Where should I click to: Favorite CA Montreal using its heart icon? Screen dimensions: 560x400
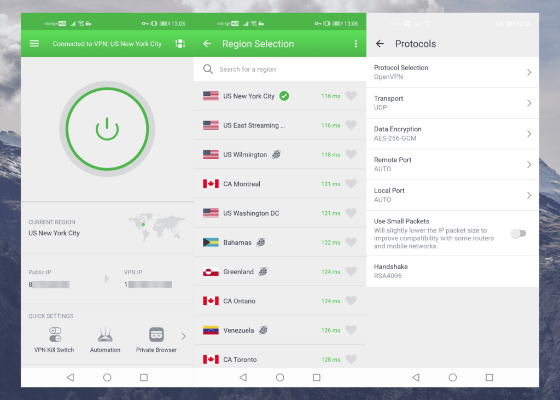pyautogui.click(x=352, y=183)
